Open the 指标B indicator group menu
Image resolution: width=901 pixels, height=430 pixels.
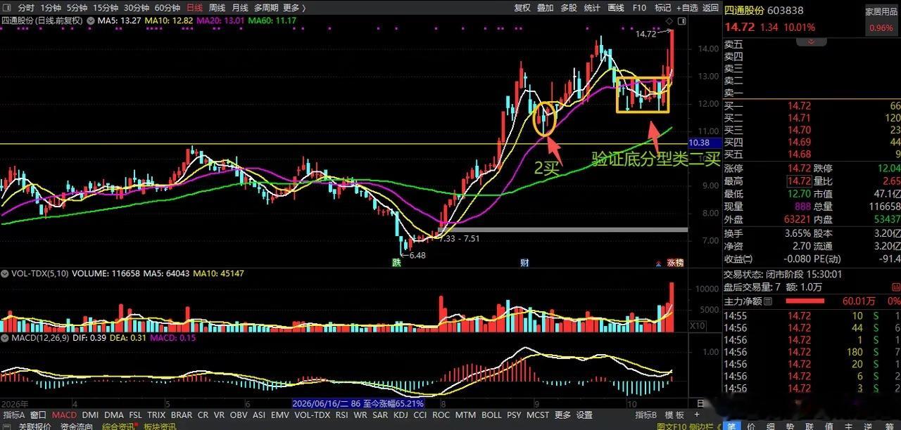tap(647, 415)
